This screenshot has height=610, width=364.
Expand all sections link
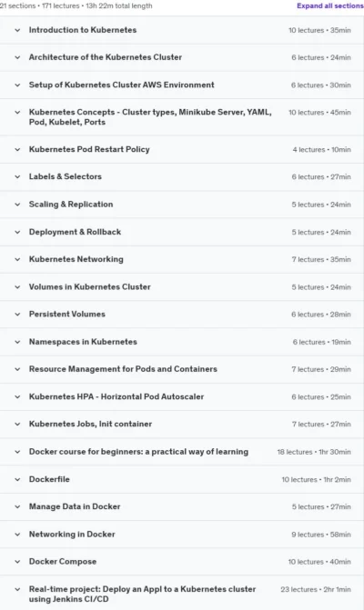click(330, 5)
